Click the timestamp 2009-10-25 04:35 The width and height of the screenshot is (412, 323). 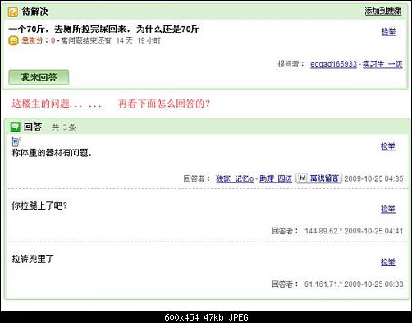coord(373,178)
